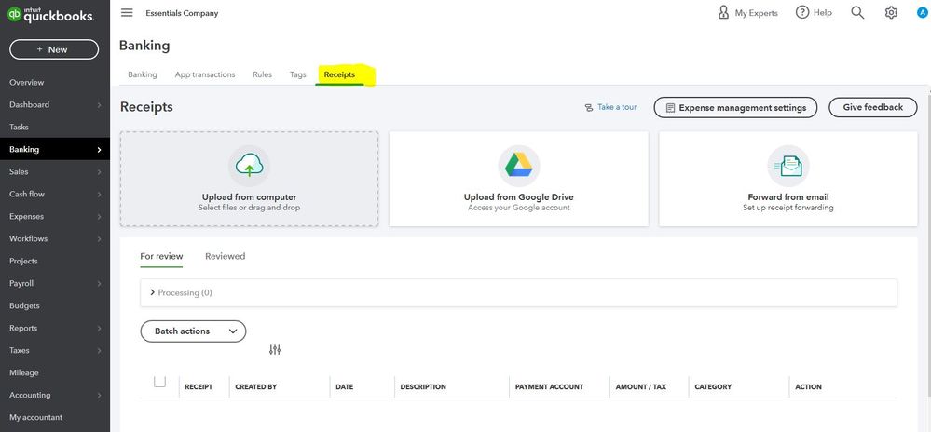Open My Experts
Image resolution: width=931 pixels, height=432 pixels.
tap(747, 12)
